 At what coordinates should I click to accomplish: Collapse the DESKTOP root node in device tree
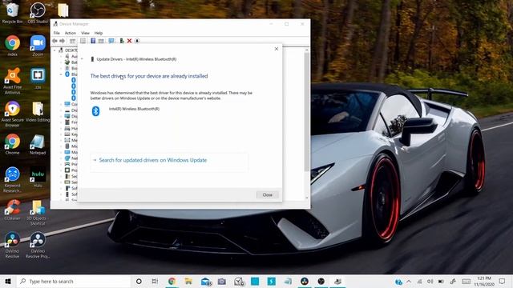(55, 50)
